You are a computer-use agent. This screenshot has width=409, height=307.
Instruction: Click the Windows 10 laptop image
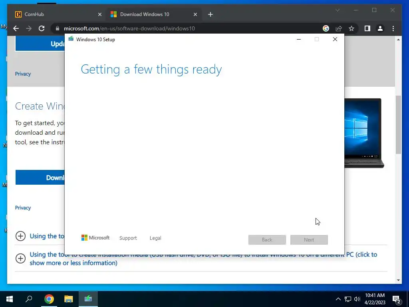point(364,133)
